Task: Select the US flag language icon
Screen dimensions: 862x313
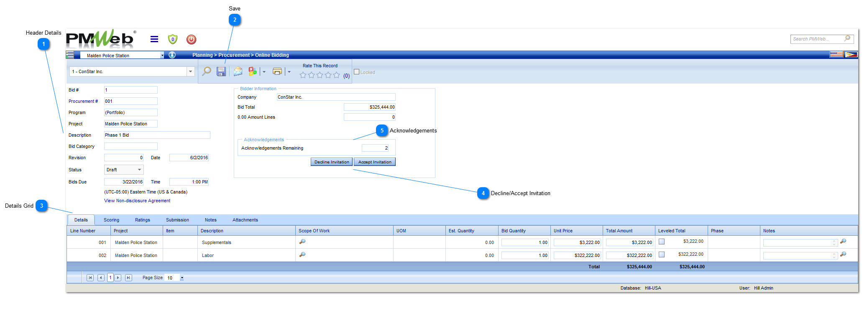Action: click(x=836, y=54)
